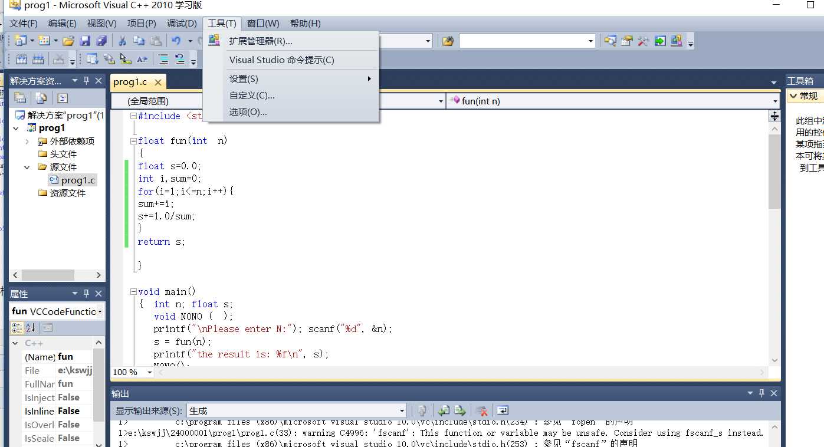Click Solution Explorer View Code icon
The height and width of the screenshot is (447, 824).
(63, 98)
